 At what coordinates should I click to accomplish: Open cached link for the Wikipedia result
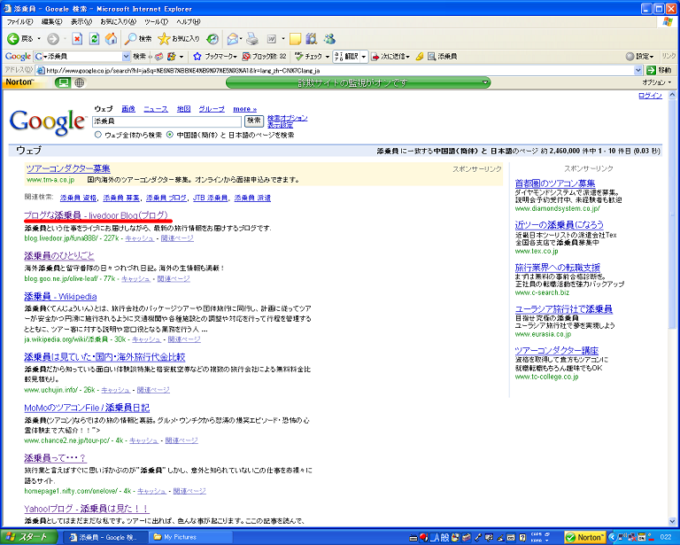point(146,339)
